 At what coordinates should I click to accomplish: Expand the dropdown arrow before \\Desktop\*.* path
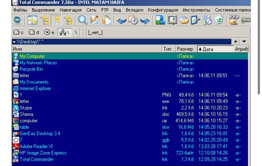(x=14, y=42)
